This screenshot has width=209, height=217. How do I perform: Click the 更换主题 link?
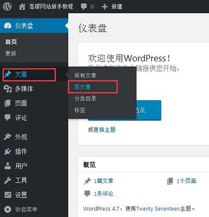pyautogui.click(x=104, y=130)
